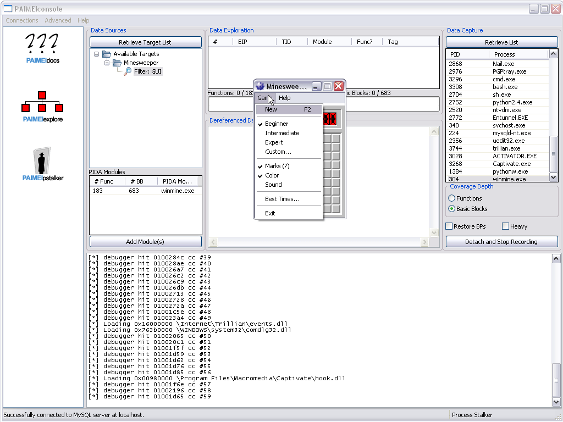Image resolution: width=563 pixels, height=422 pixels.
Task: Select the Filter: GUI tree item
Action: (148, 71)
